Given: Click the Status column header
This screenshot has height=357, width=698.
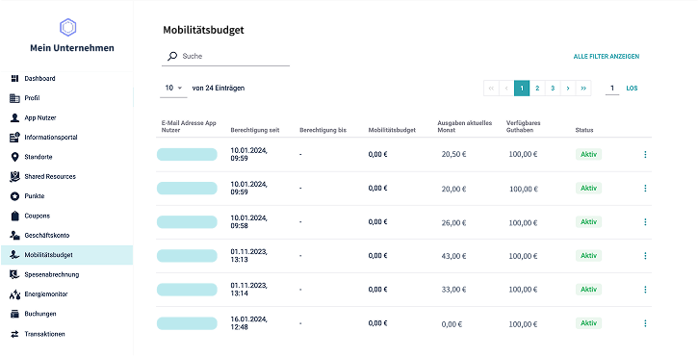Looking at the screenshot, I should [584, 131].
